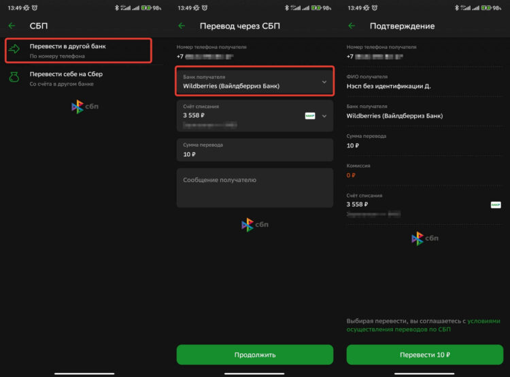Viewport: 510px width, 377px height.
Task: Go back from Перевод через СБП screen
Action: point(182,26)
